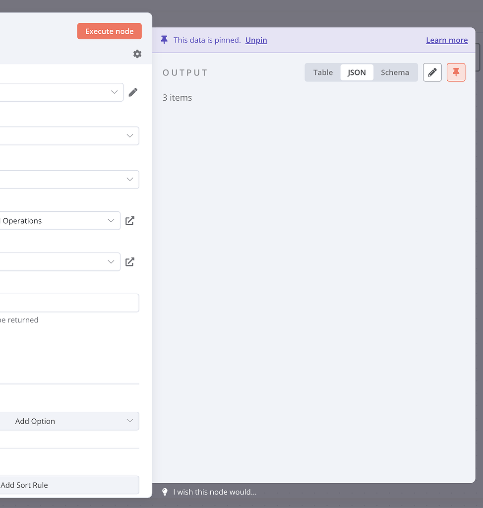The width and height of the screenshot is (483, 508).
Task: Click the thumbtack icon in the pinned banner
Action: (164, 40)
